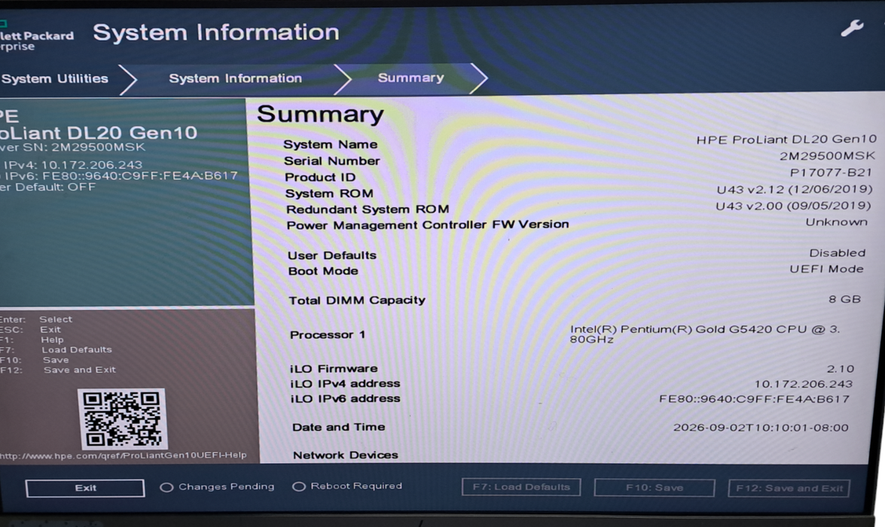Viewport: 885px width, 527px height.
Task: Click F12: Save and Exit button
Action: coord(789,488)
